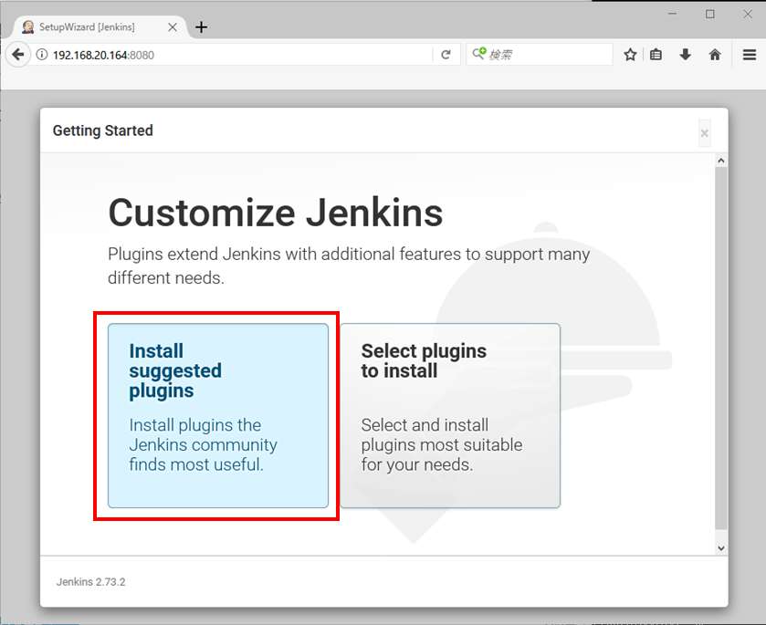Click the Jenkins 2.73.2 version text
The image size is (766, 625).
pos(91,581)
